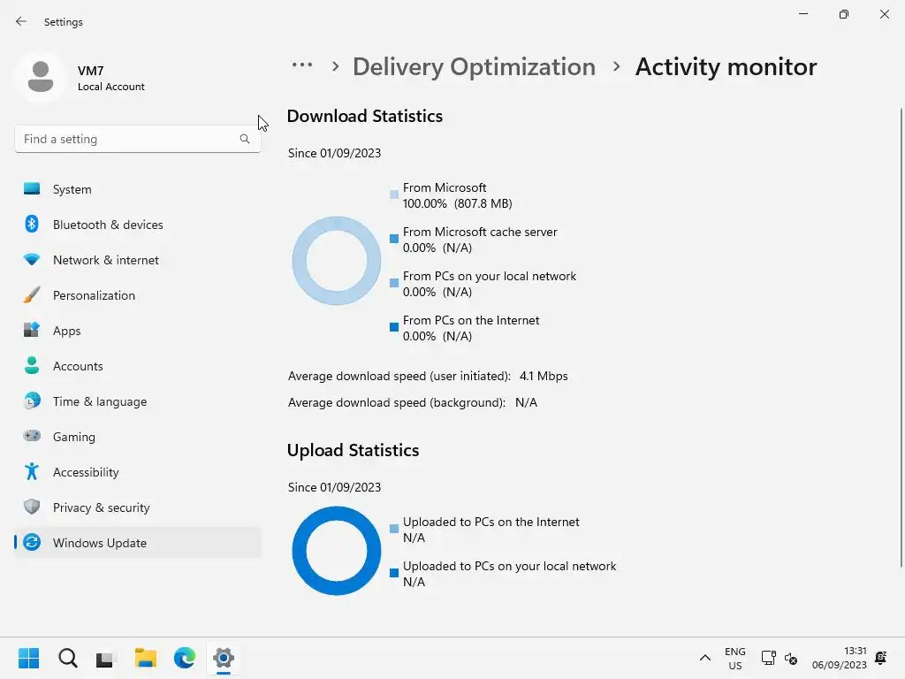Open the Accounts settings page
The width and height of the screenshot is (905, 679).
[78, 366]
